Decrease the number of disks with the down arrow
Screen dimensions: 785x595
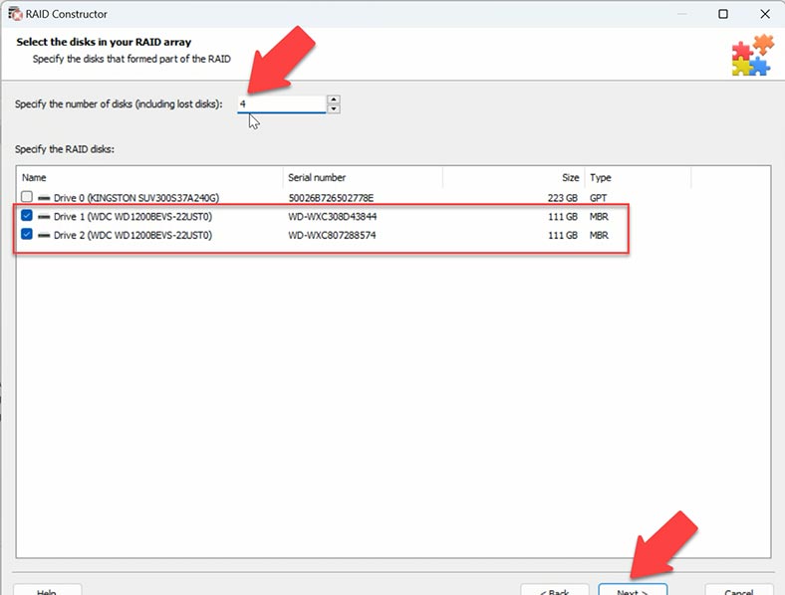(334, 109)
